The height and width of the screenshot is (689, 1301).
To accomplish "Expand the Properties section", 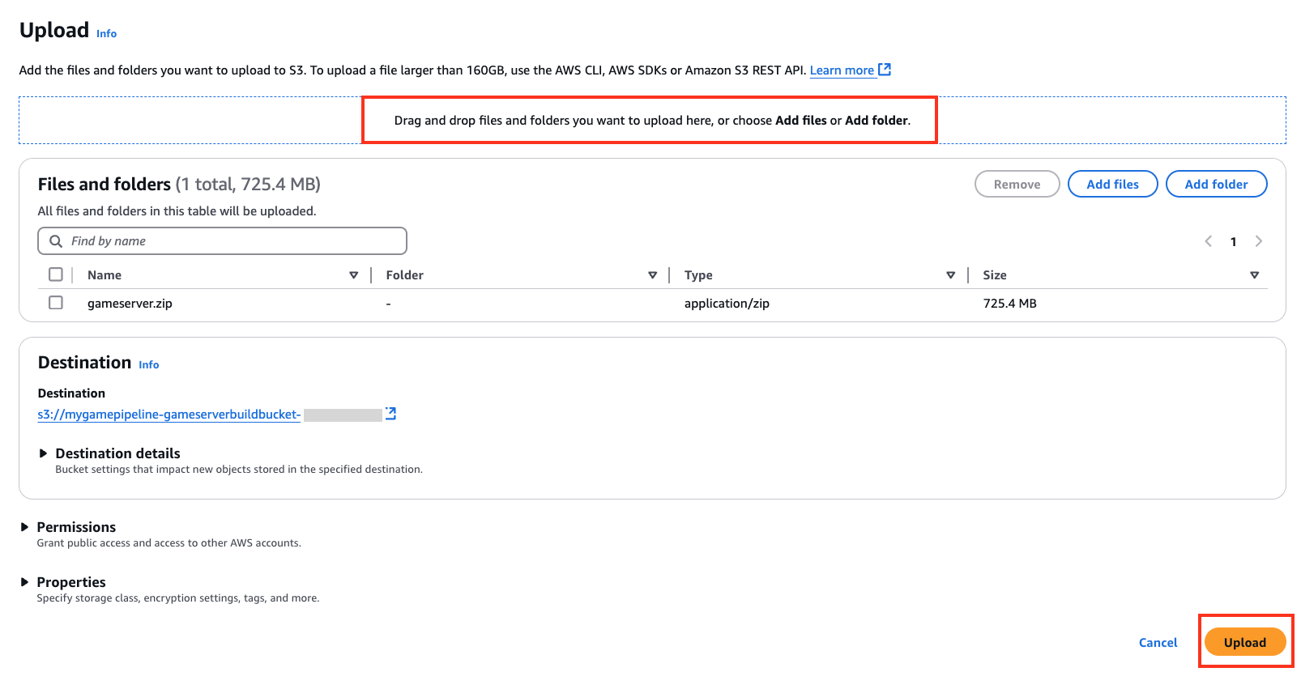I will [25, 582].
